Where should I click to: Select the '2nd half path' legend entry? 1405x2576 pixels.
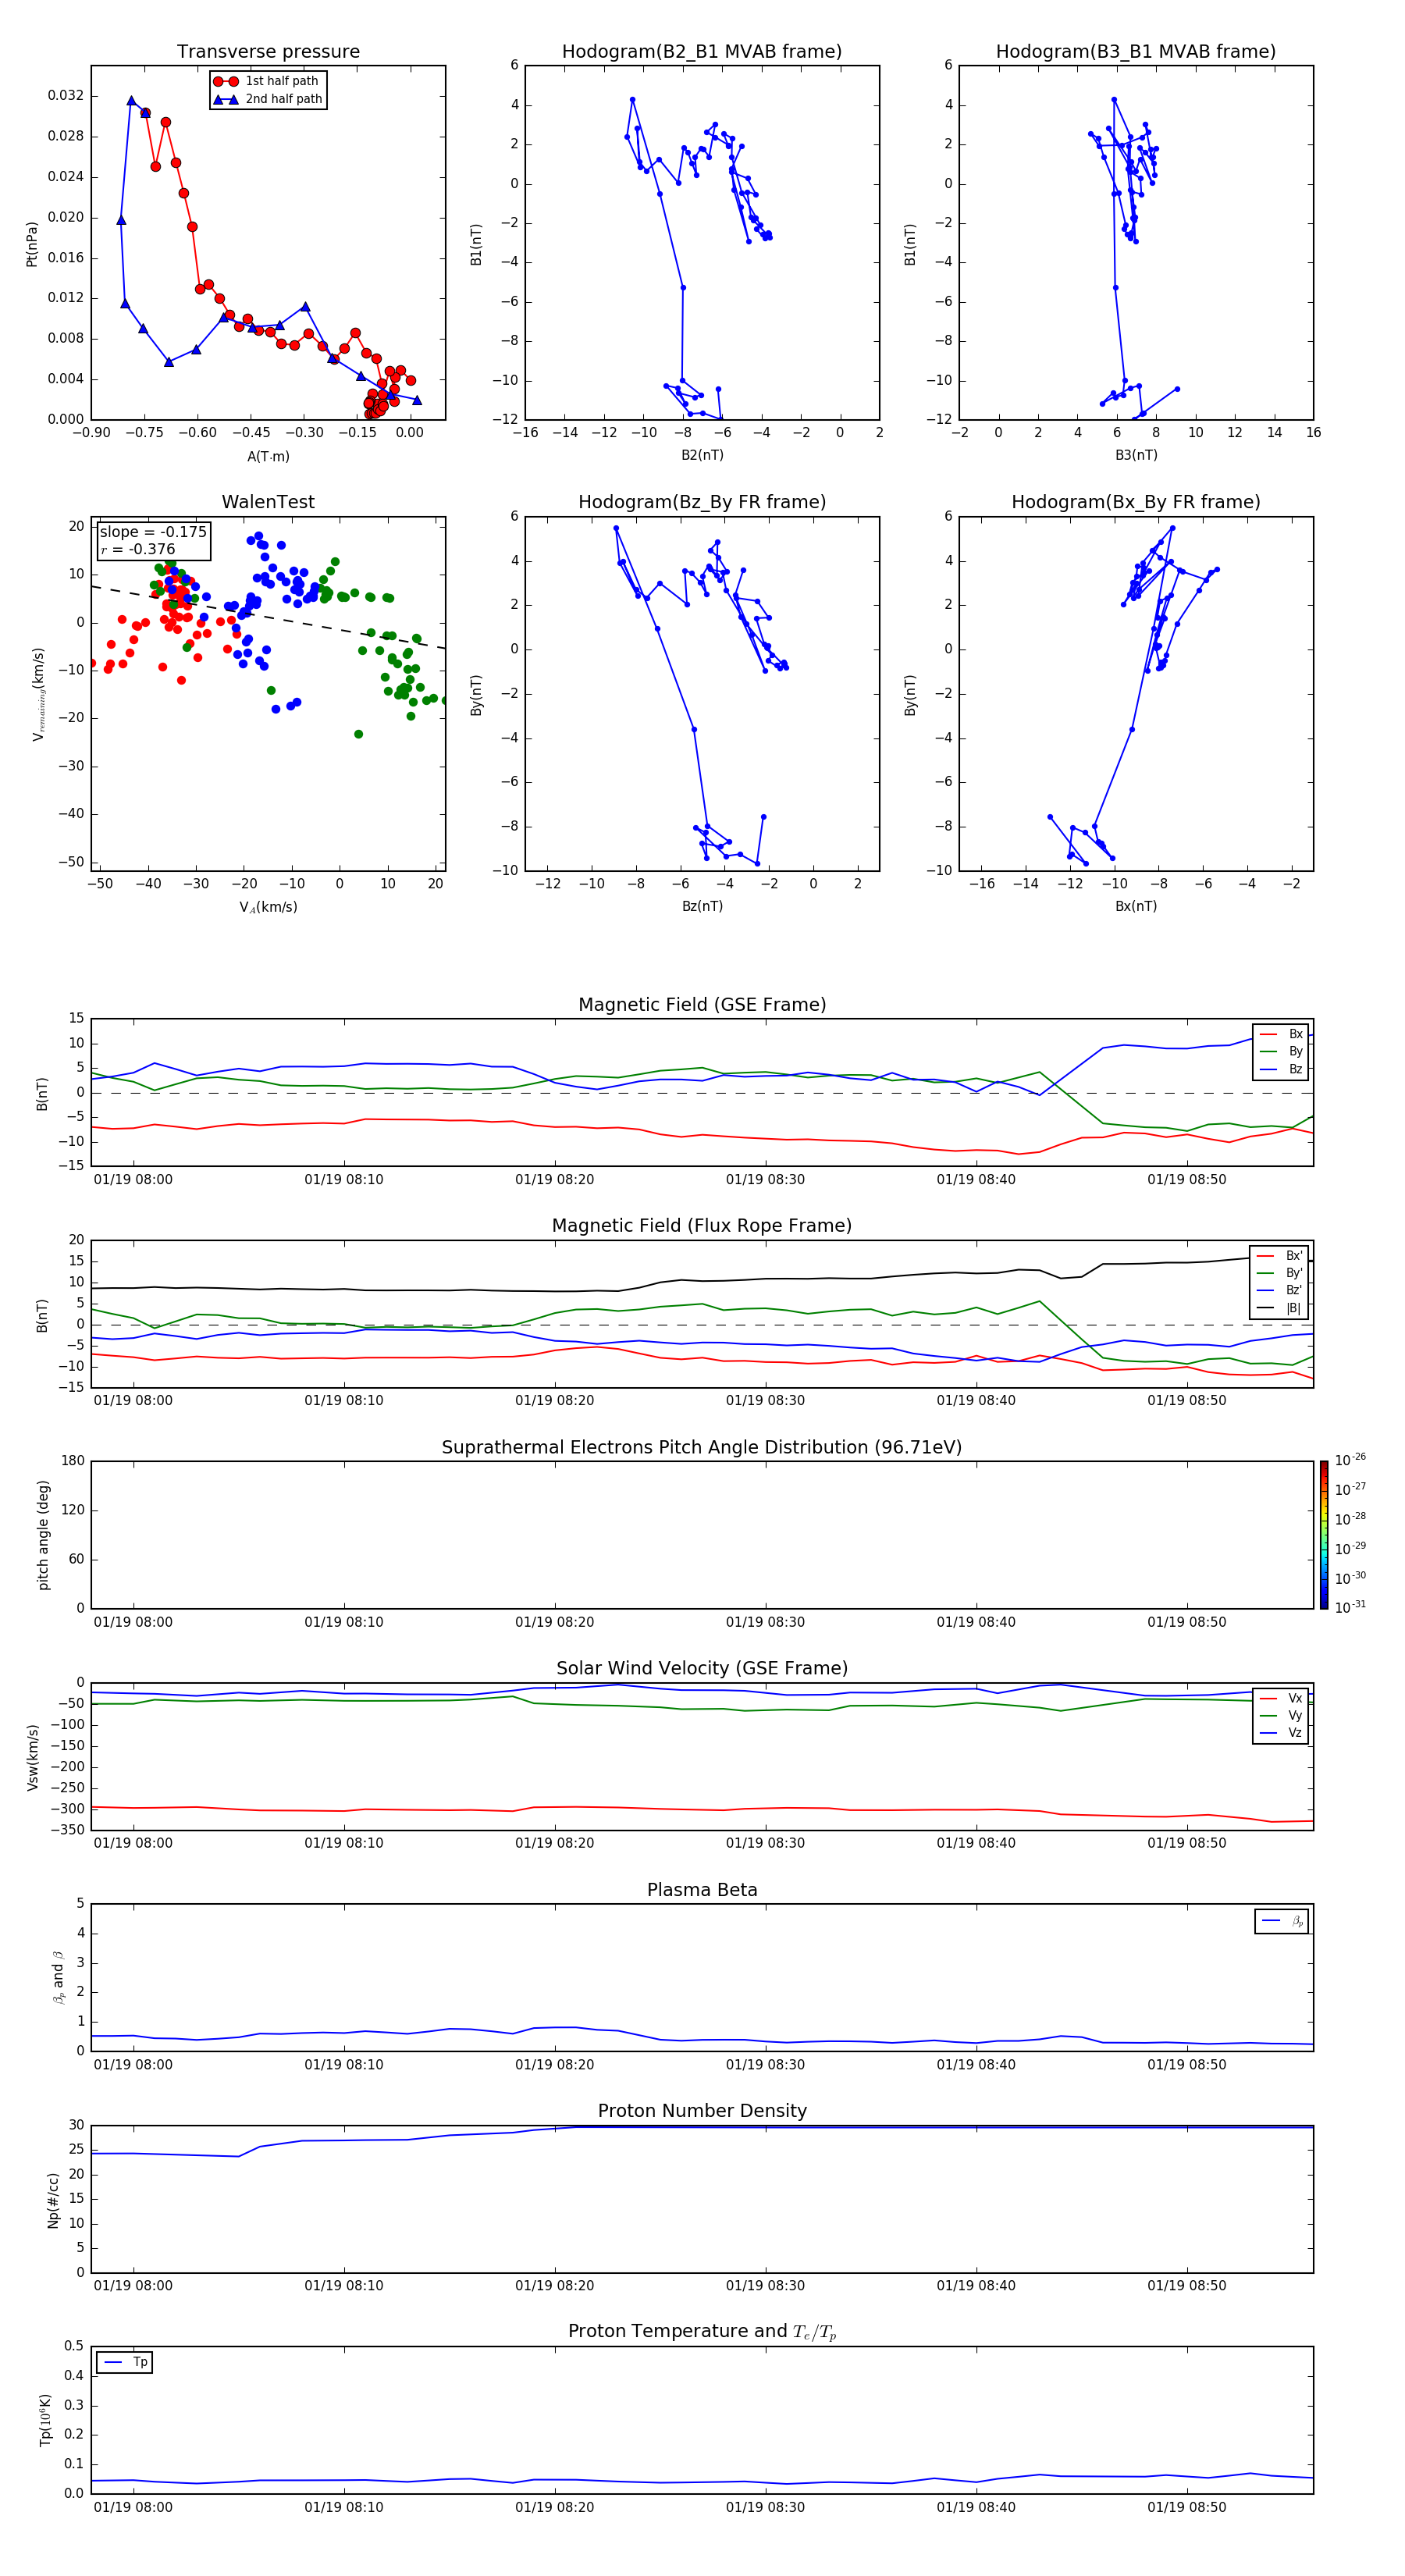[267, 99]
